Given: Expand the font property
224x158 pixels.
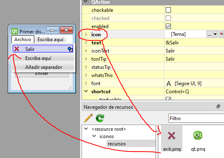Looking at the screenshot, I should 86,83.
